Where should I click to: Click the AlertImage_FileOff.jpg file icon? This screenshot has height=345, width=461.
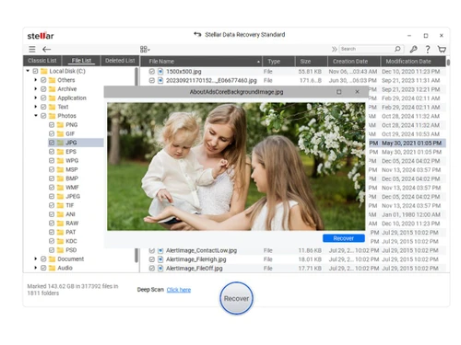pos(160,269)
